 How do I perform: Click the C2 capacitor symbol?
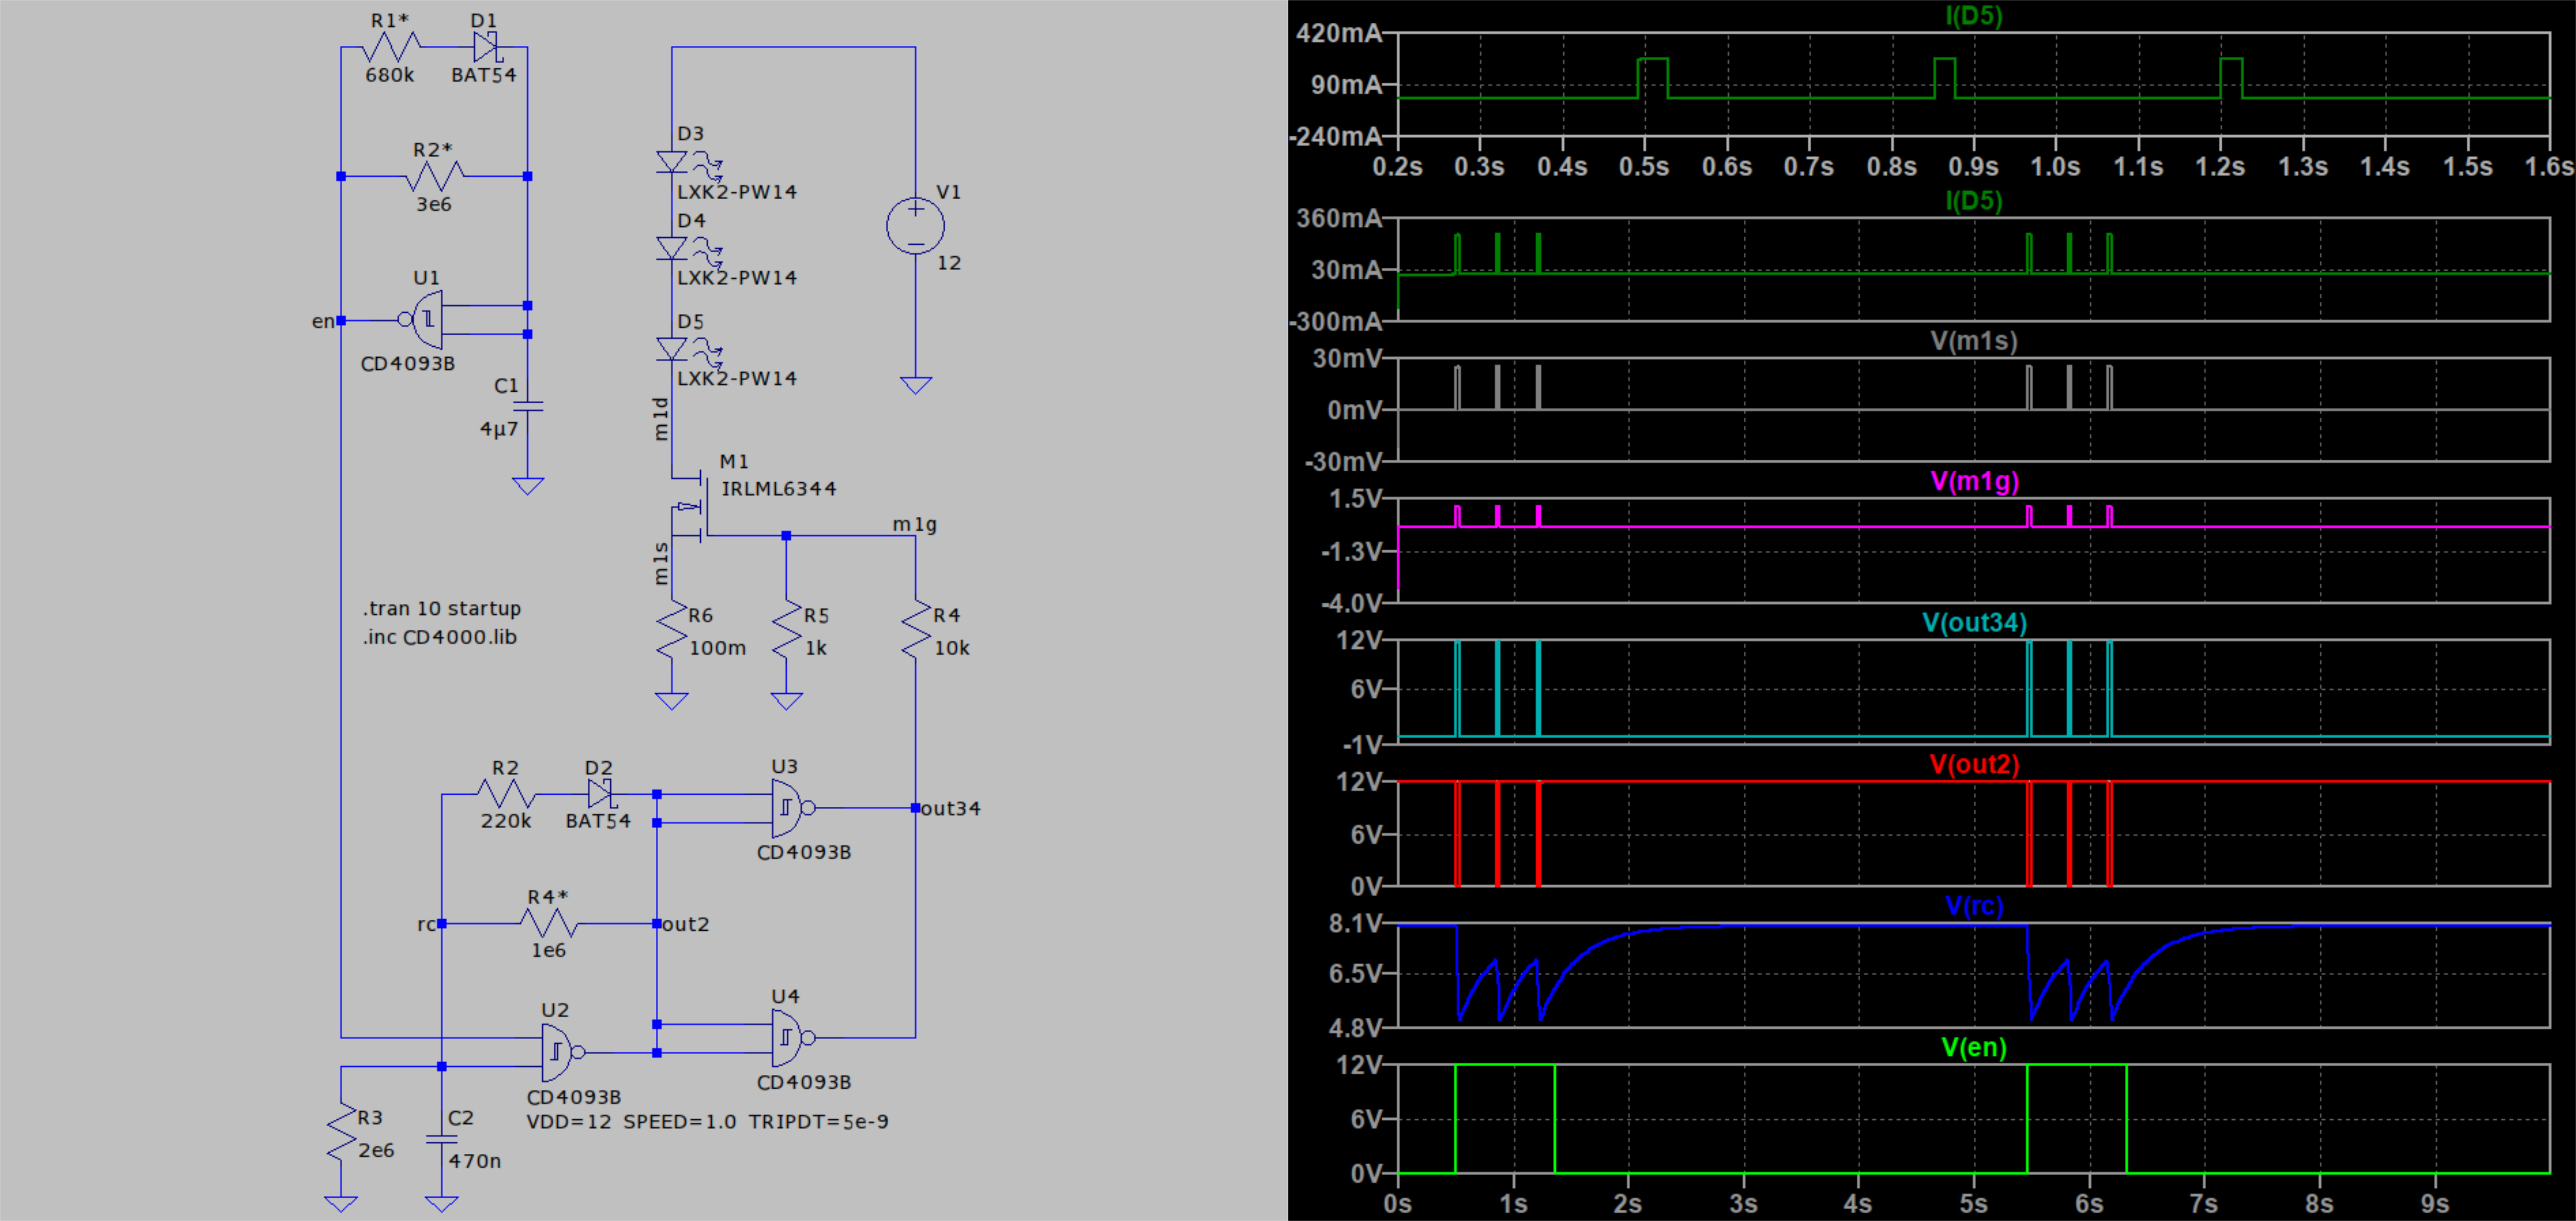coord(441,1139)
